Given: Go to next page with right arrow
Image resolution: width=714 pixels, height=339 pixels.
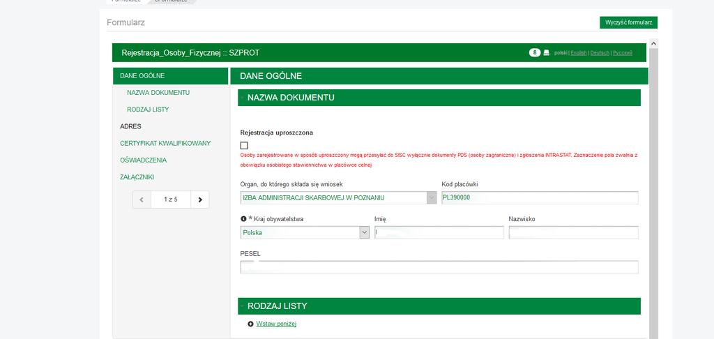Looking at the screenshot, I should (x=200, y=199).
